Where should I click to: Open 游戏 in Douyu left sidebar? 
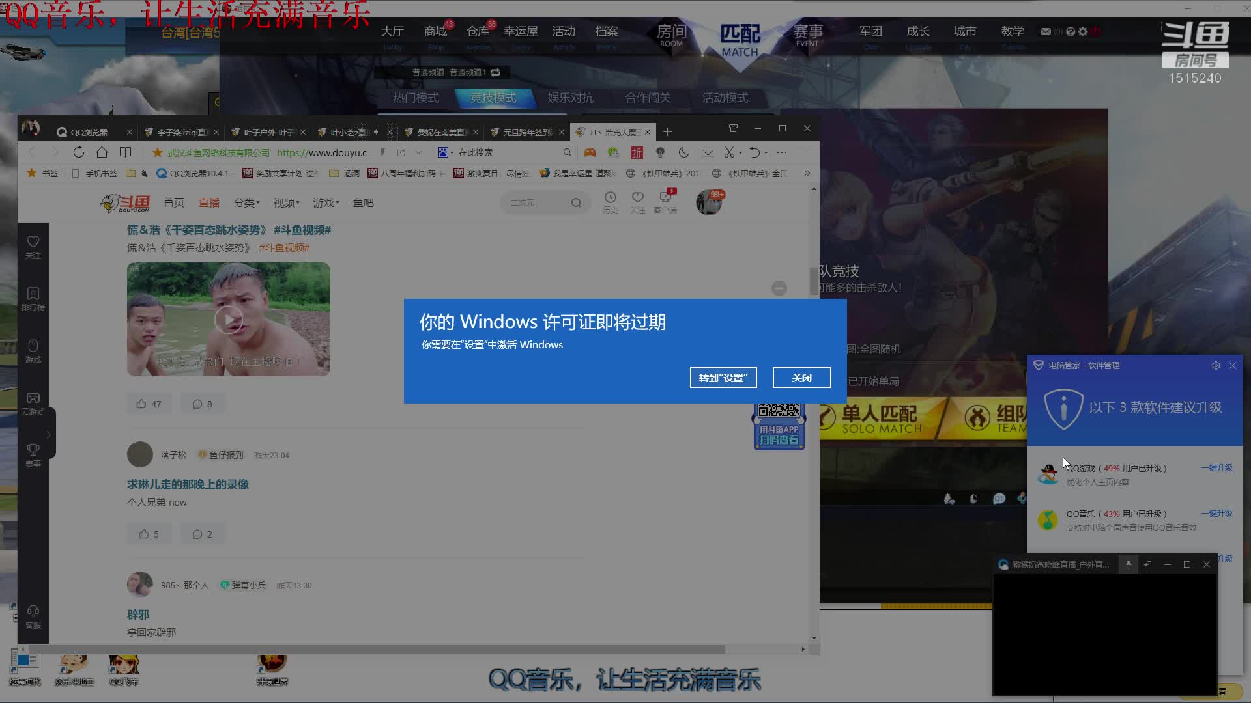click(33, 351)
